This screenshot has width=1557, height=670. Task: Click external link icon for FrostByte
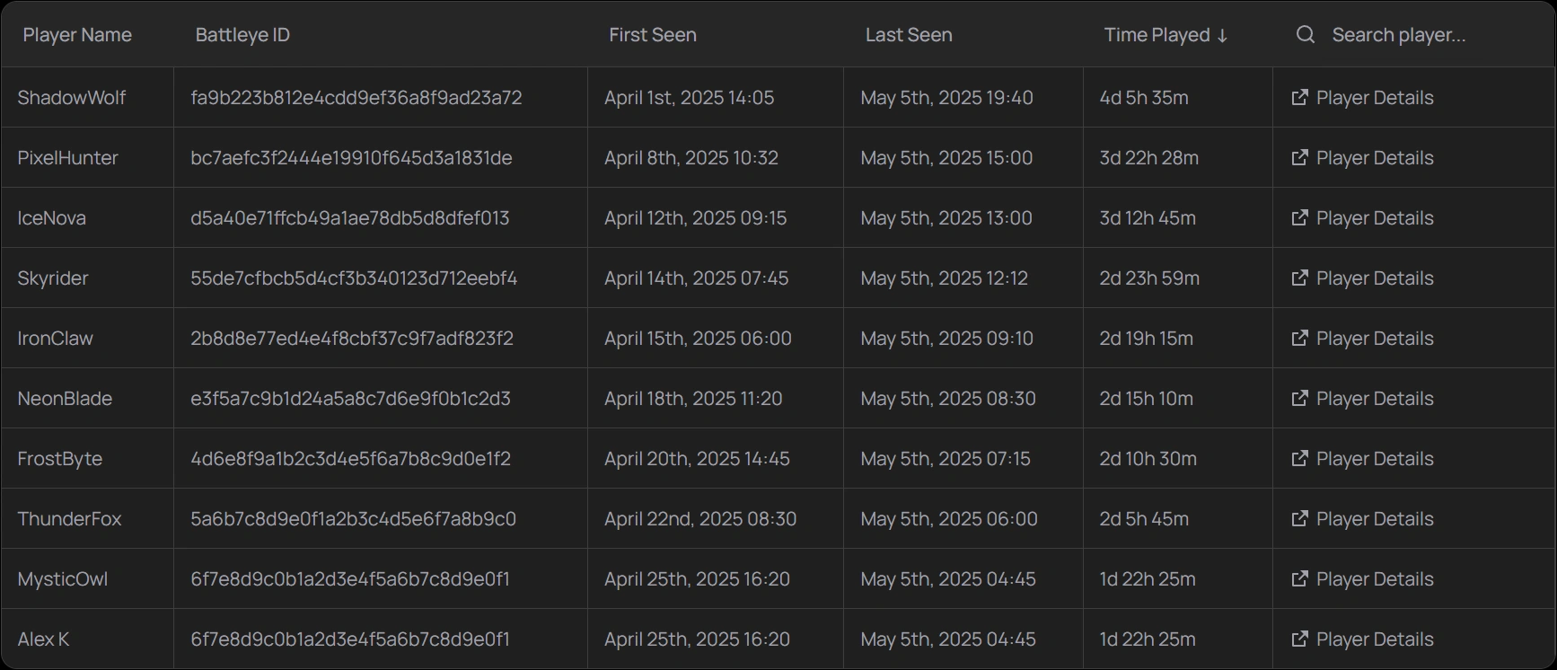pos(1299,459)
